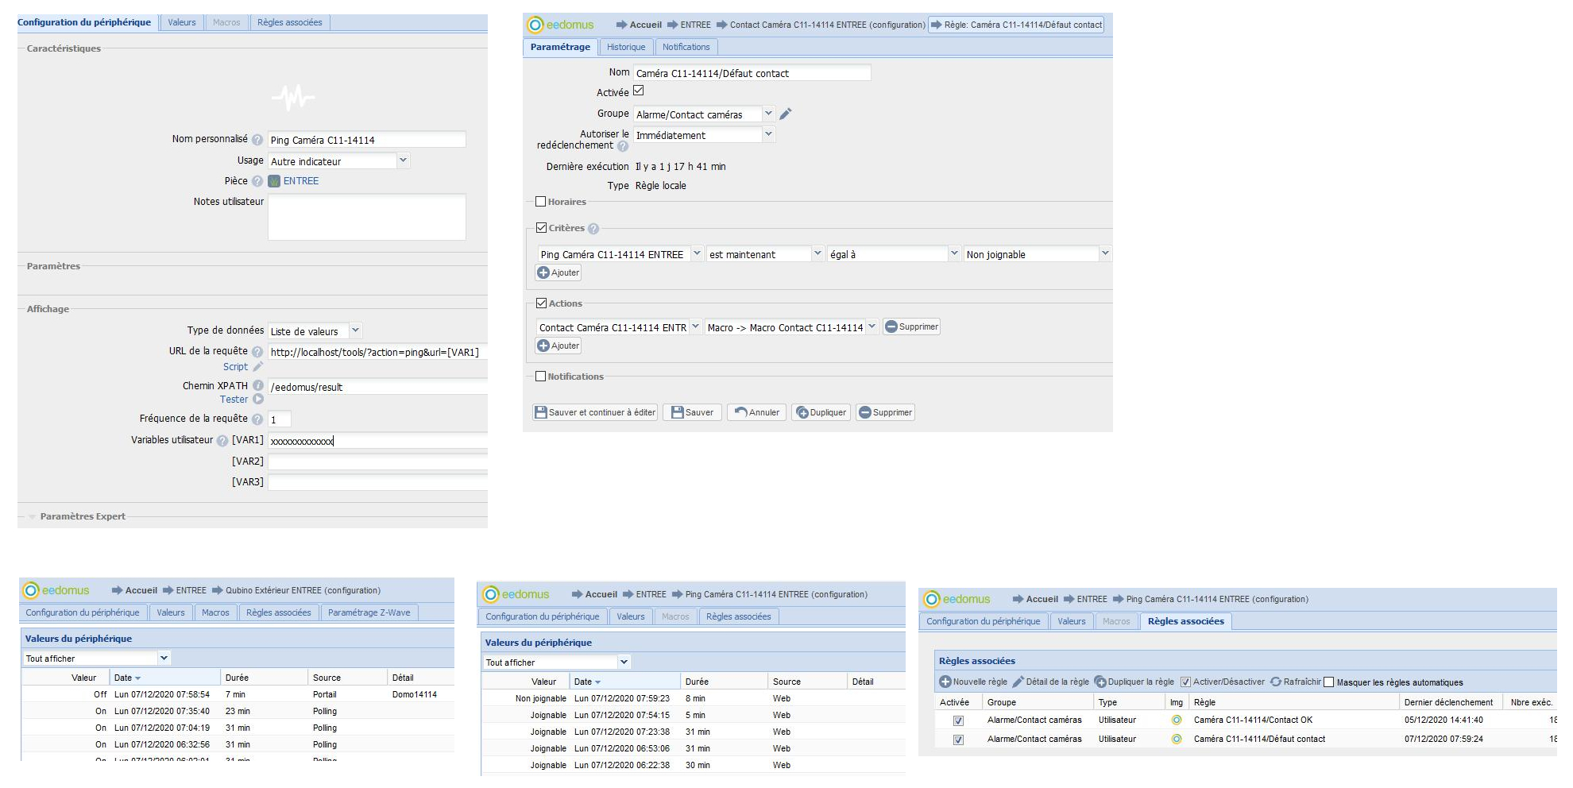The image size is (1573, 788).
Task: Click the Notes utilisateur text area
Action: click(x=366, y=217)
